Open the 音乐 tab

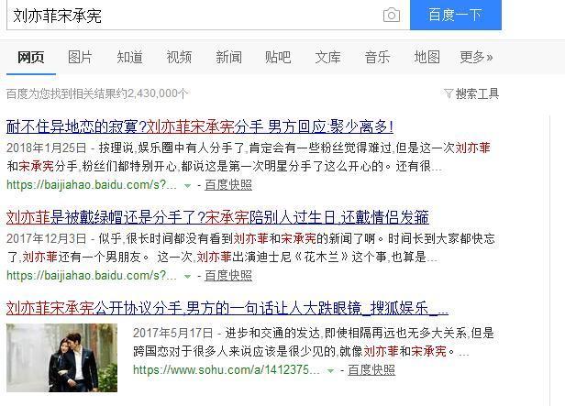377,57
